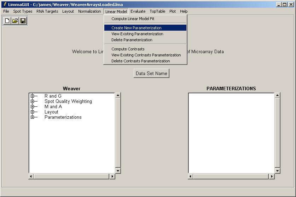The image size is (296, 197).
Task: Expand the Spot Quality Weighting node
Action: coord(33,101)
